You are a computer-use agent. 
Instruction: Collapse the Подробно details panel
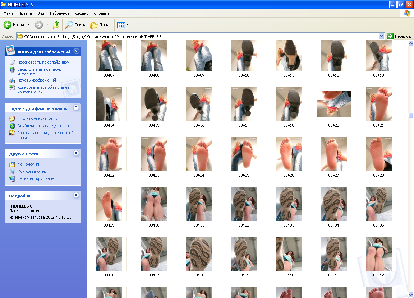(76, 195)
